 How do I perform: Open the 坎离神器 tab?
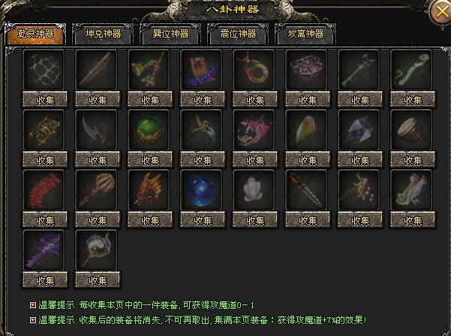tap(305, 34)
